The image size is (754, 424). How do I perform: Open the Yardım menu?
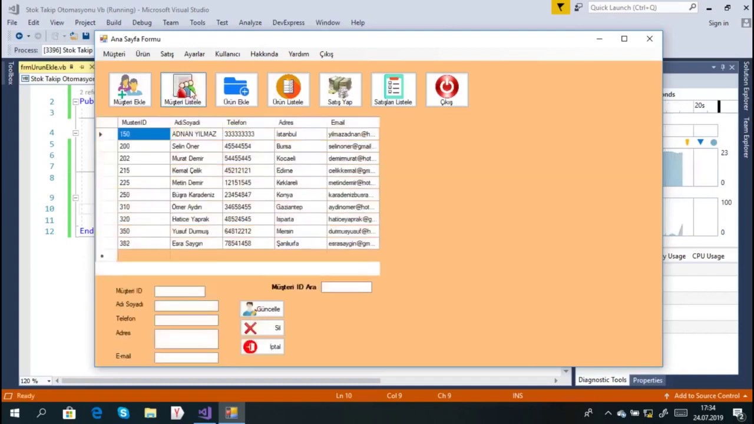[x=299, y=54]
